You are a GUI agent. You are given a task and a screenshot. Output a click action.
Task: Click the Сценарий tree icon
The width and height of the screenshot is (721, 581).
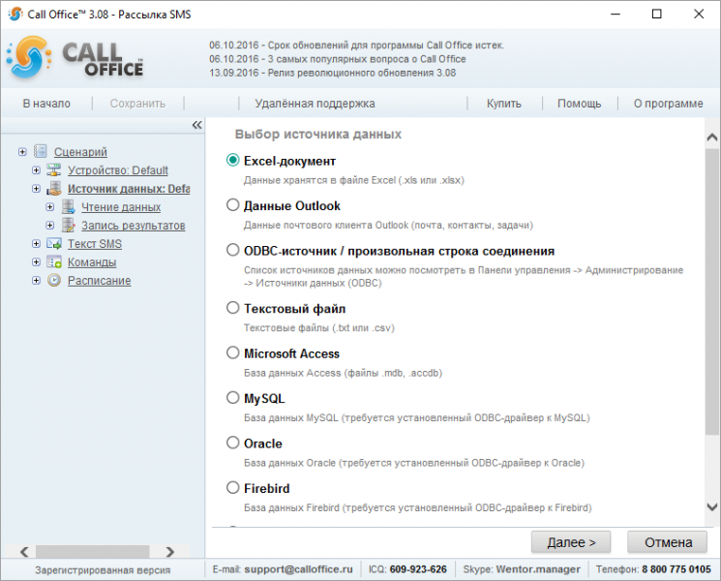point(41,151)
